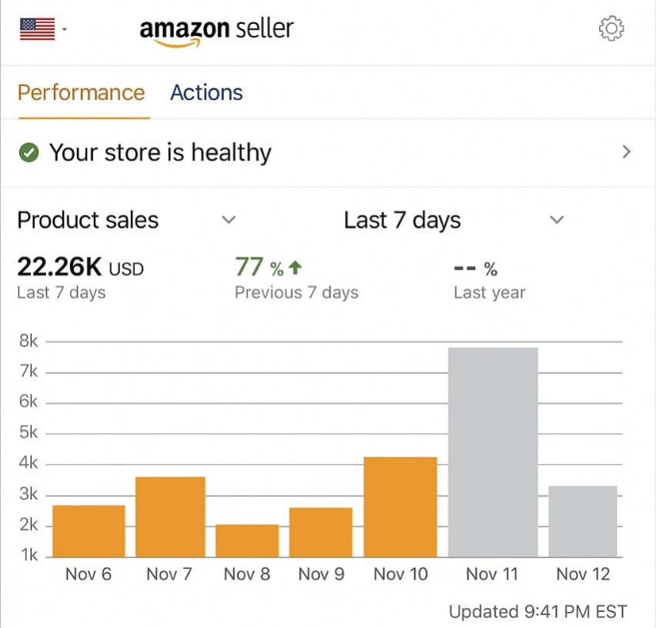Click the green 77% up arrow

(296, 268)
